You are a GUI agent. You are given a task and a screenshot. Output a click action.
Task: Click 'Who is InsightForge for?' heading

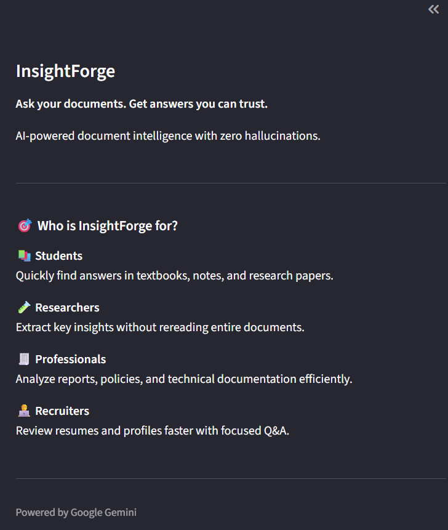coord(108,226)
